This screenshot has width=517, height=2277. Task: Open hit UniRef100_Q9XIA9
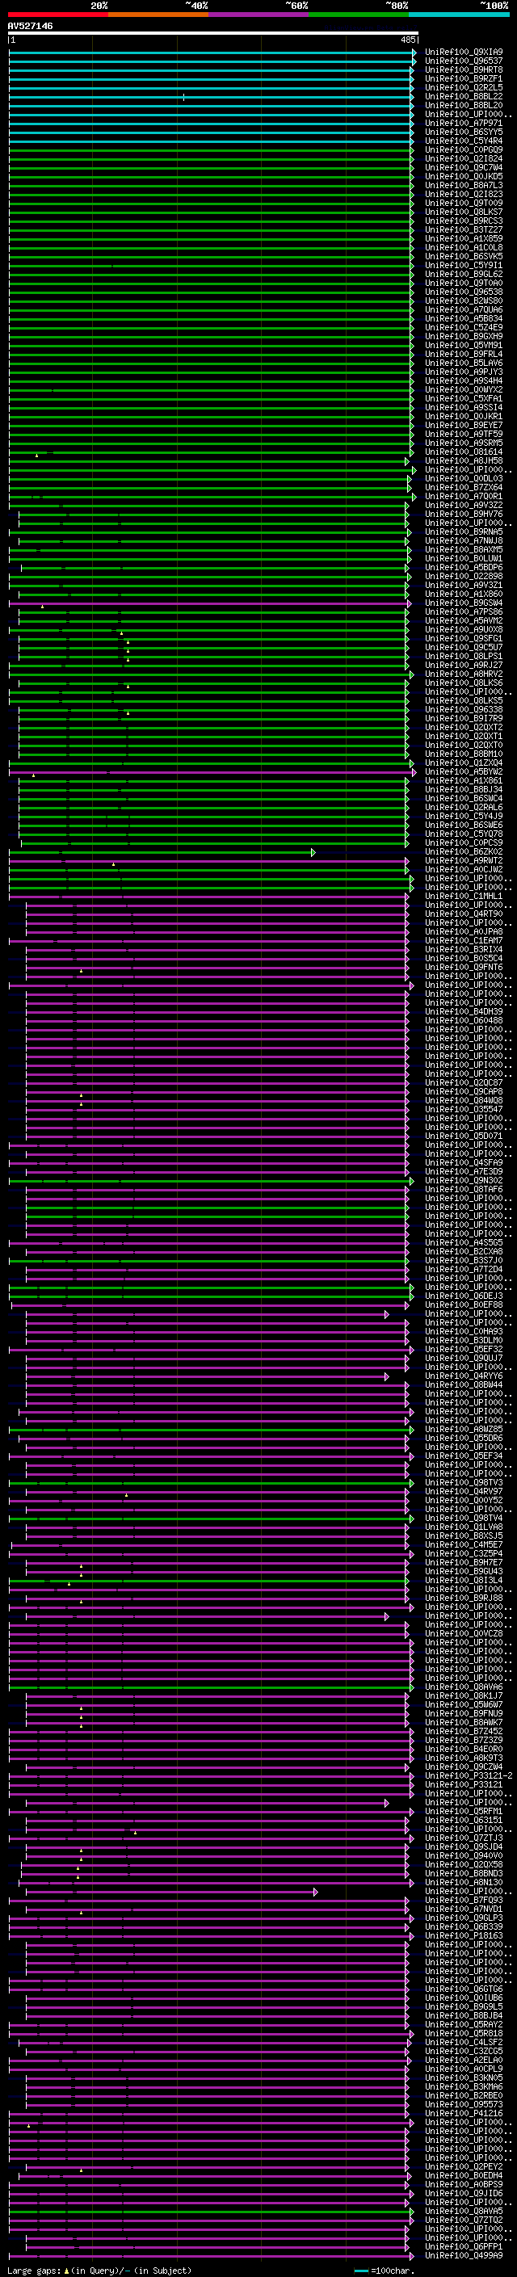pos(464,53)
